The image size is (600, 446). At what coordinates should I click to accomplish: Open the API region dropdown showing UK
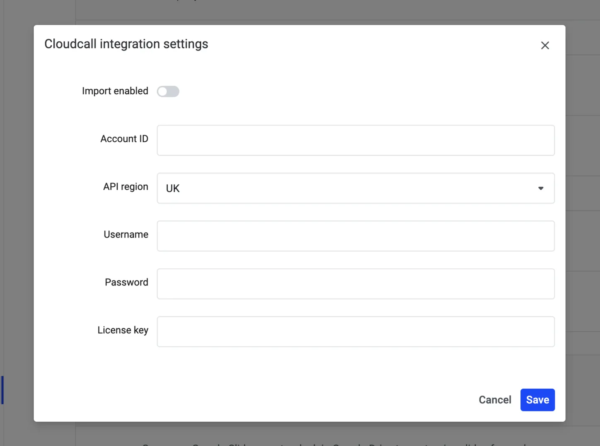click(x=356, y=188)
